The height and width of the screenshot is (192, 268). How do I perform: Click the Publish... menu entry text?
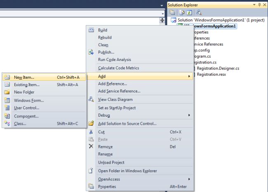tap(106, 52)
